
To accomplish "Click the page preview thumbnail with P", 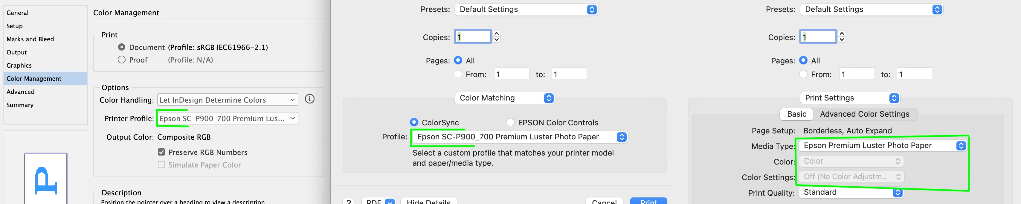I will 45,179.
